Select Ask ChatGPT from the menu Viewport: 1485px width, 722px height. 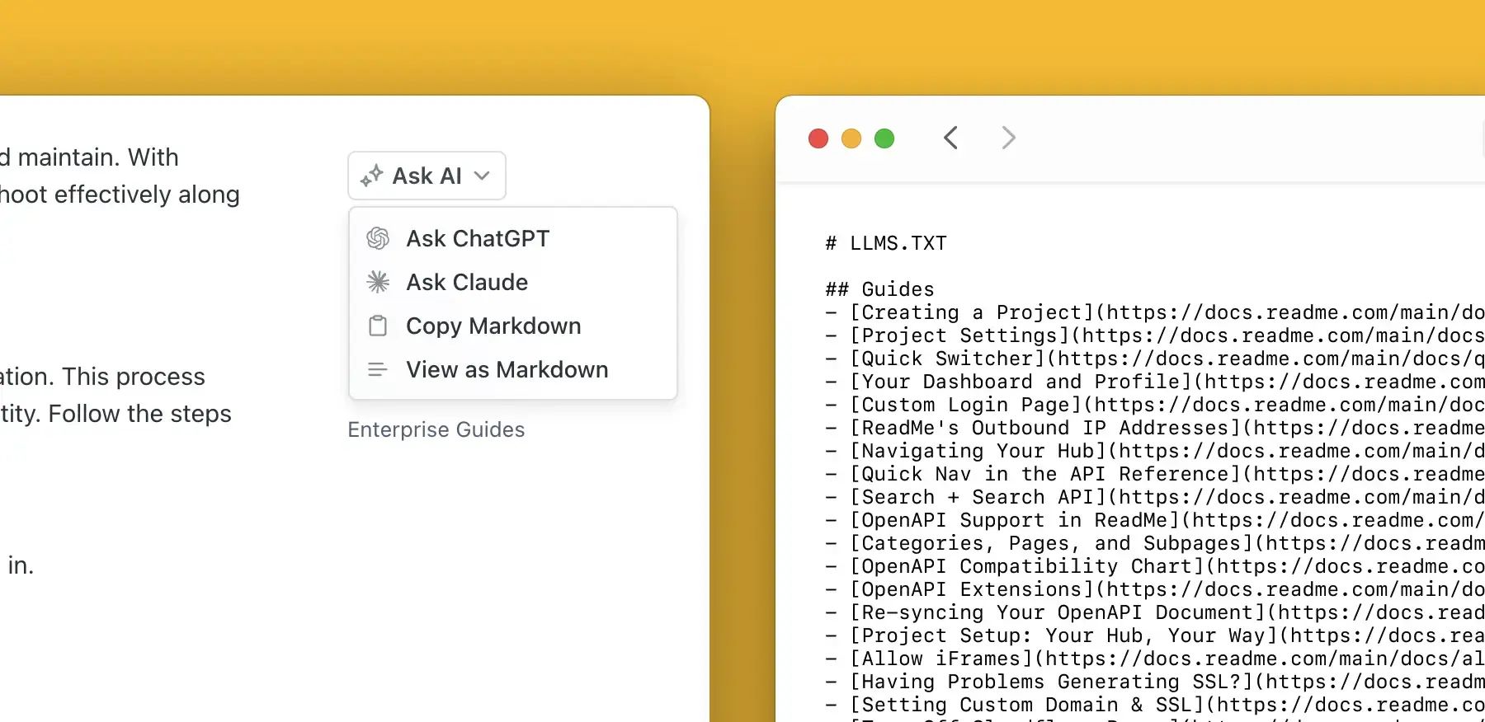coord(512,238)
